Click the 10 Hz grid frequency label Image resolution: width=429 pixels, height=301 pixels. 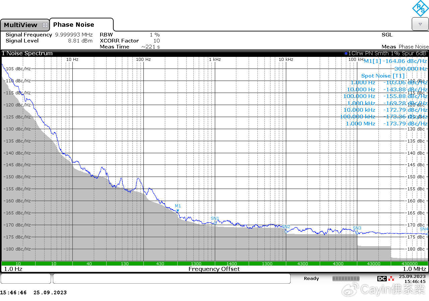pyautogui.click(x=72, y=60)
